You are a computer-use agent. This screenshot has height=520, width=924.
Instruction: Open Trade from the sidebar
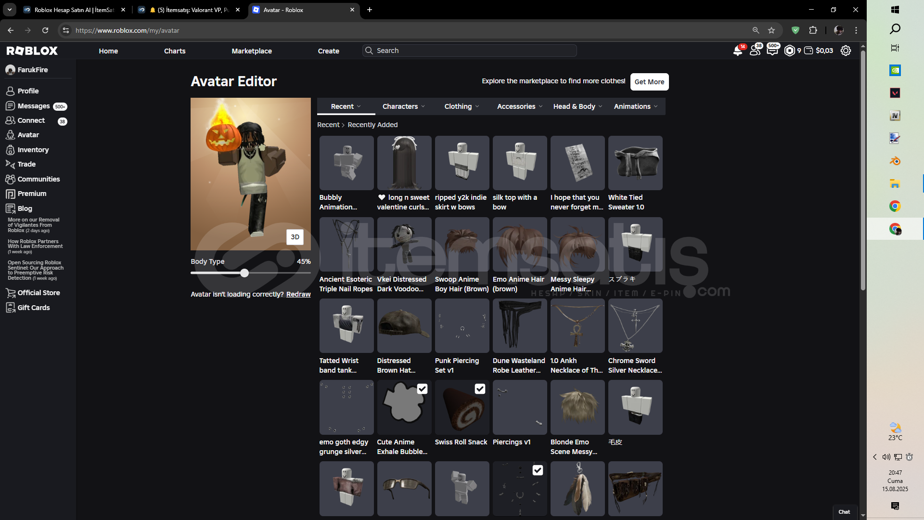(x=26, y=164)
